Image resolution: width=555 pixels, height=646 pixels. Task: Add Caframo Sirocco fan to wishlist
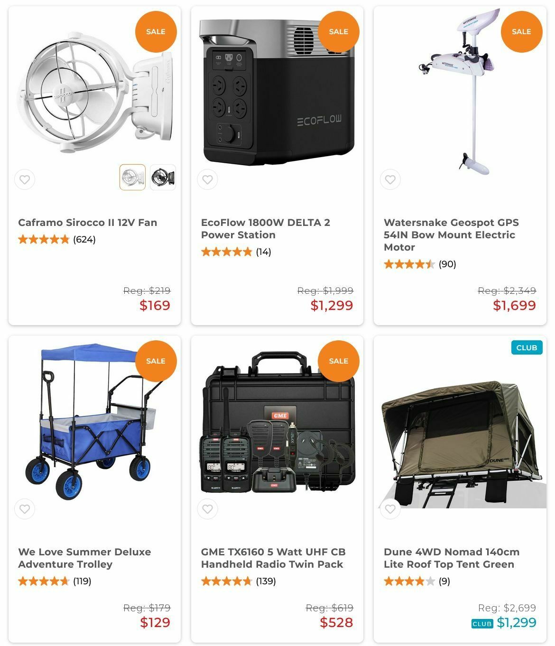pyautogui.click(x=25, y=179)
